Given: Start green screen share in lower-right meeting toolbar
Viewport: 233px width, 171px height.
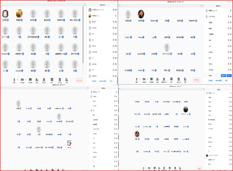Looking at the screenshot, I should pos(154,168).
